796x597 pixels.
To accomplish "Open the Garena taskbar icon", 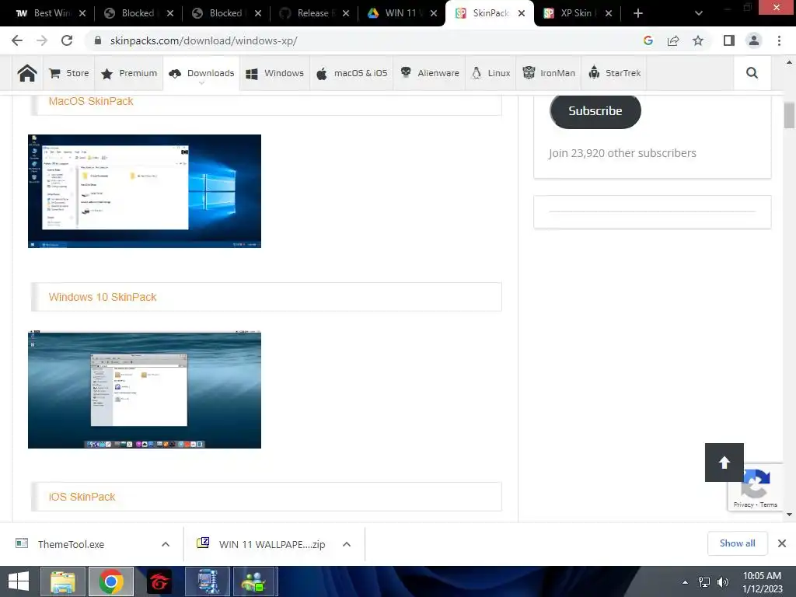I will pyautogui.click(x=159, y=581).
